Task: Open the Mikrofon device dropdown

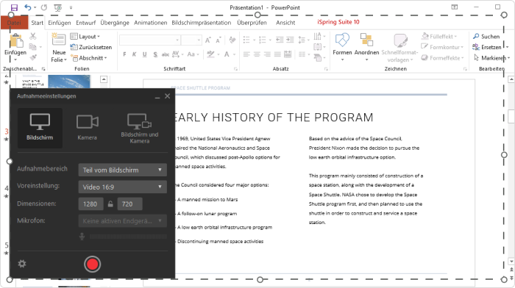Action: [123, 220]
